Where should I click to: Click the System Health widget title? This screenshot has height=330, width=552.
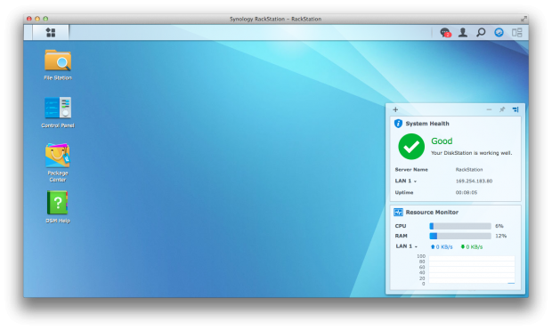coord(427,124)
